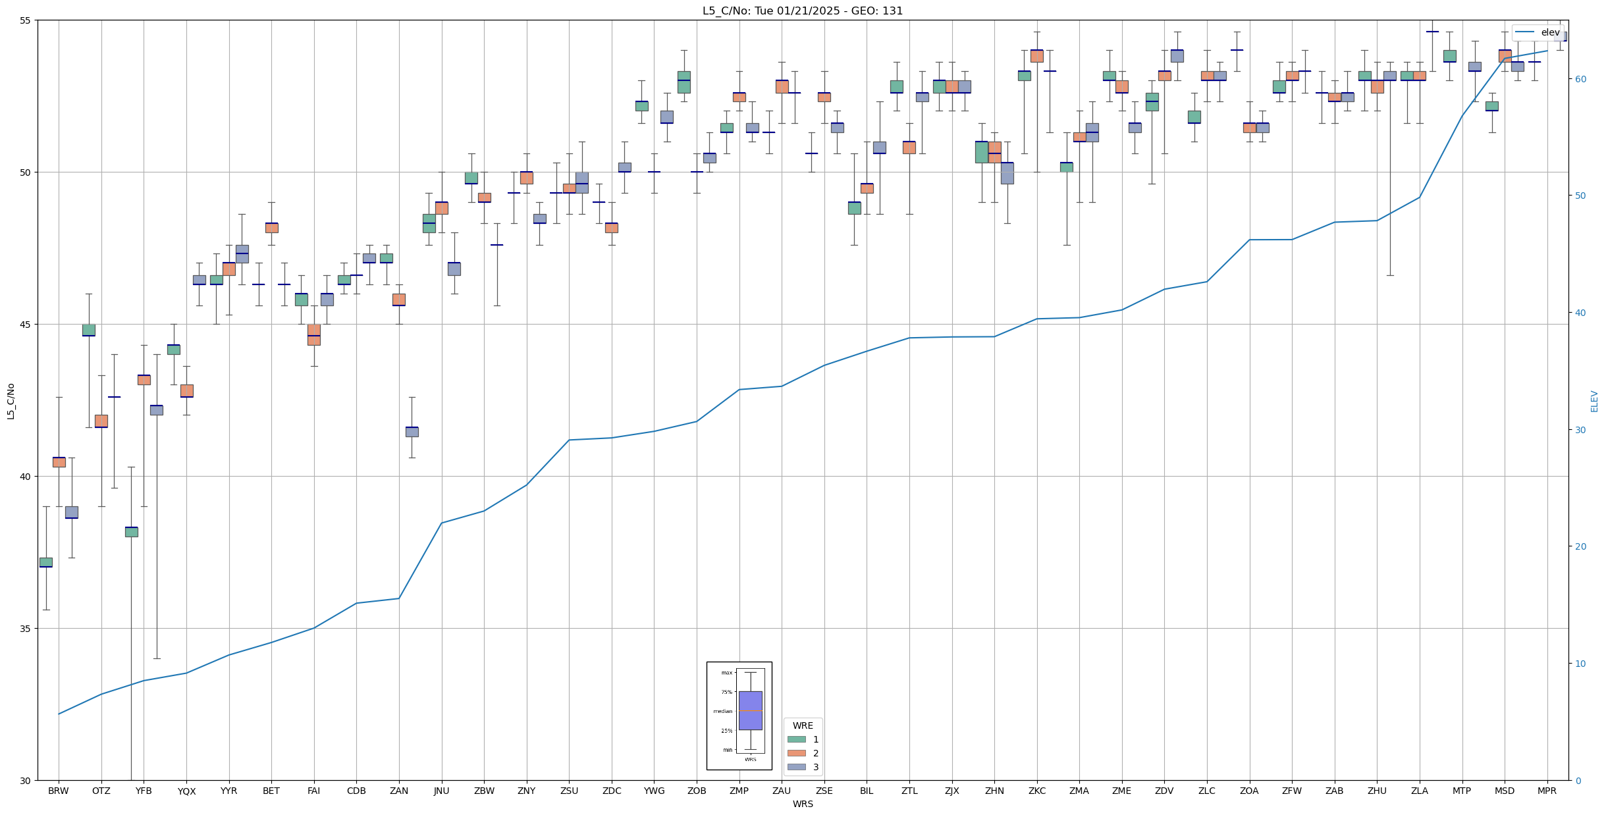This screenshot has width=1606, height=815.
Task: Click the green WRE 1 legend swatch
Action: coord(796,739)
